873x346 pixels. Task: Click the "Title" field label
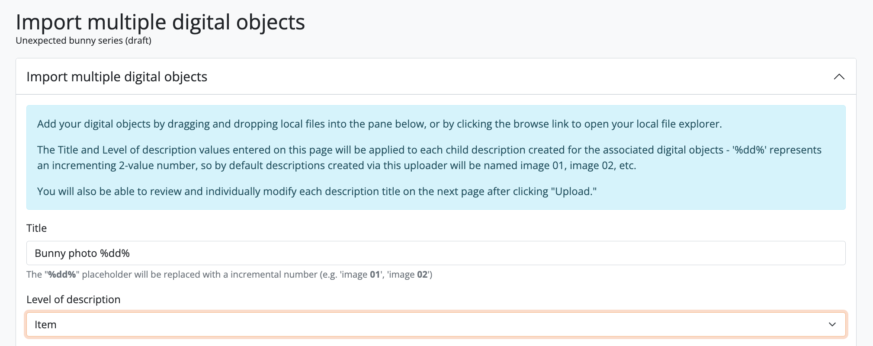36,228
